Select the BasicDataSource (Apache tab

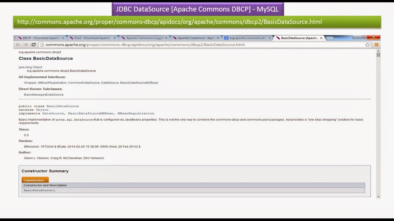point(299,38)
